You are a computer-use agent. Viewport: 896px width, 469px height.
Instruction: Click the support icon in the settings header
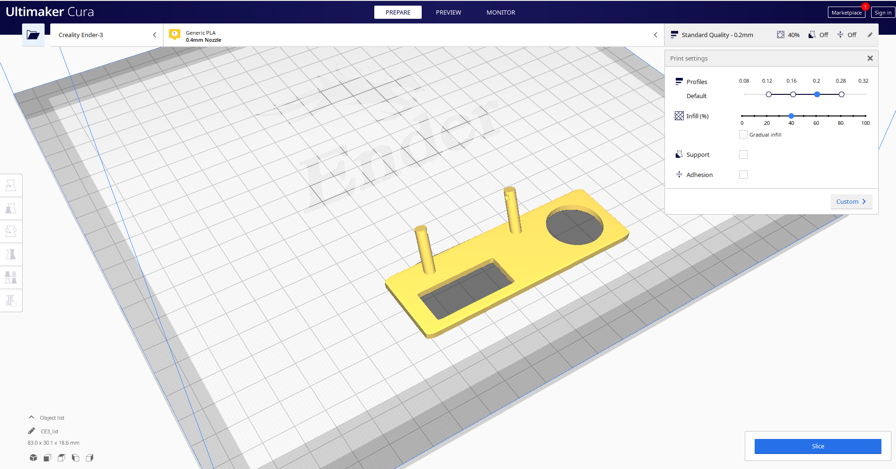tap(812, 35)
